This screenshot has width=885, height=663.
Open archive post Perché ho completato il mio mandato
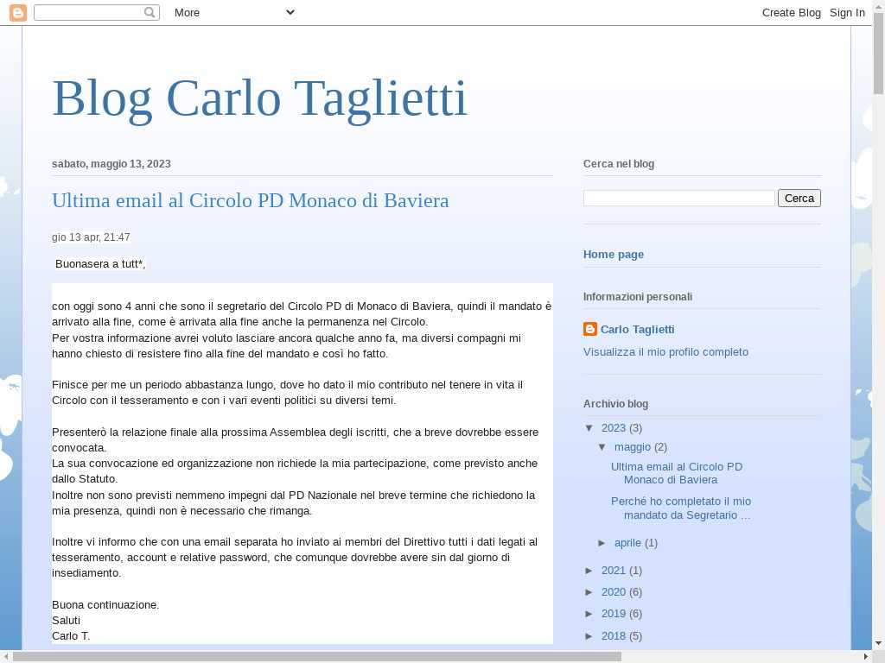click(x=680, y=508)
